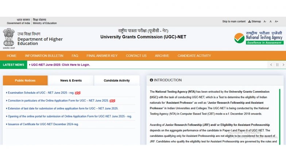The width and height of the screenshot is (286, 161).
Task: Click UGC-NET June-2025 Click Here to Login
Action: click(x=61, y=65)
